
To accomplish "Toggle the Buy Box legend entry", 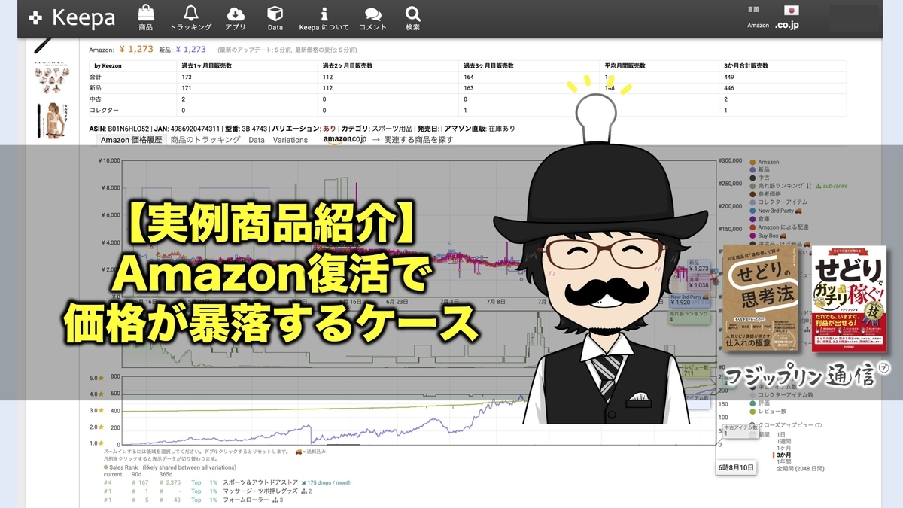I will pyautogui.click(x=769, y=236).
